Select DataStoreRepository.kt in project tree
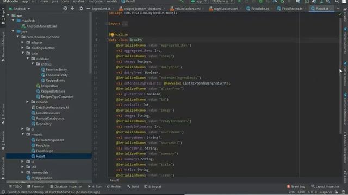 (x=52, y=107)
